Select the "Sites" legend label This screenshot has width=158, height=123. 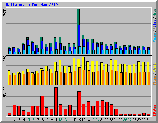(154, 81)
